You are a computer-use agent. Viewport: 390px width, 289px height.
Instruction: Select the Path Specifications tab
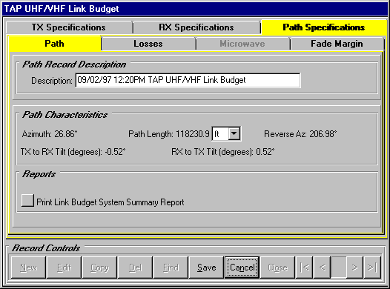(x=323, y=27)
